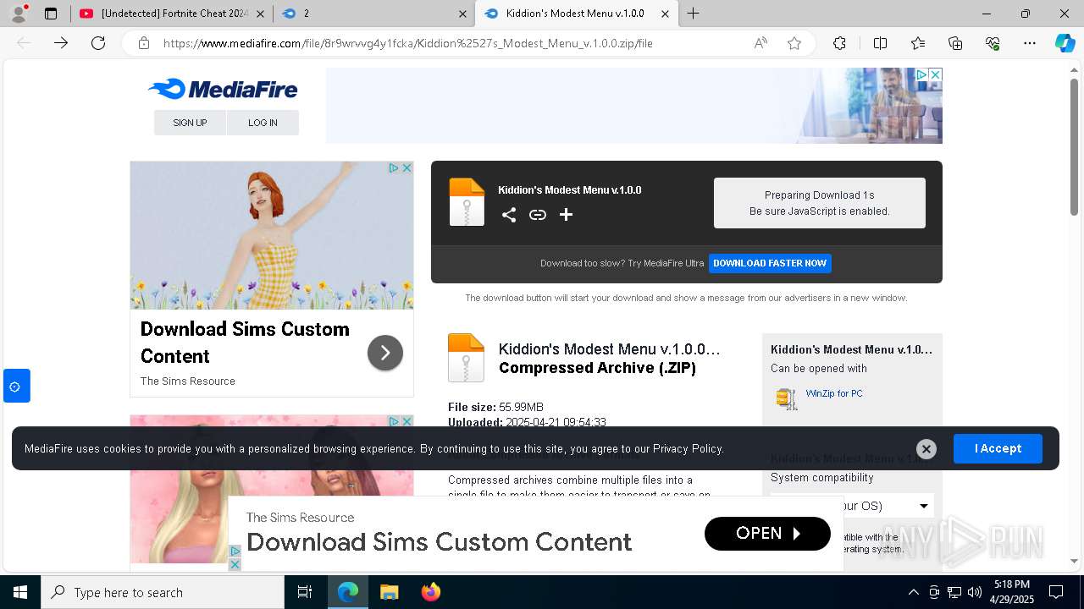
Task: Open the browser profile icon
Action: coord(19,13)
